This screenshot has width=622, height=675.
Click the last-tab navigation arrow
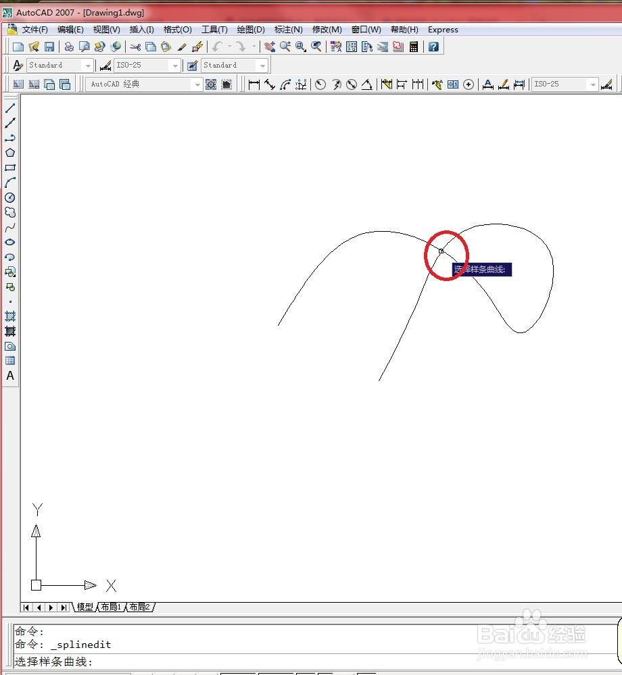(x=64, y=607)
